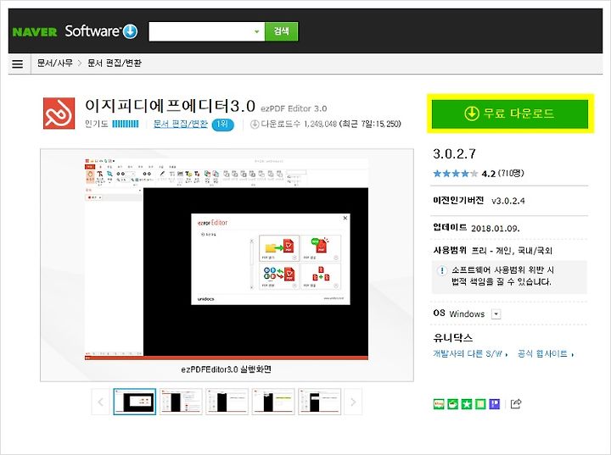
Task: Click the green memo square icon
Action: pyautogui.click(x=480, y=404)
